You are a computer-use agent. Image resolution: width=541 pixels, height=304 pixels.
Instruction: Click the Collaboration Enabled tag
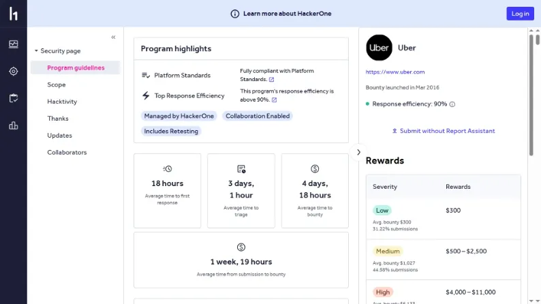click(x=258, y=116)
